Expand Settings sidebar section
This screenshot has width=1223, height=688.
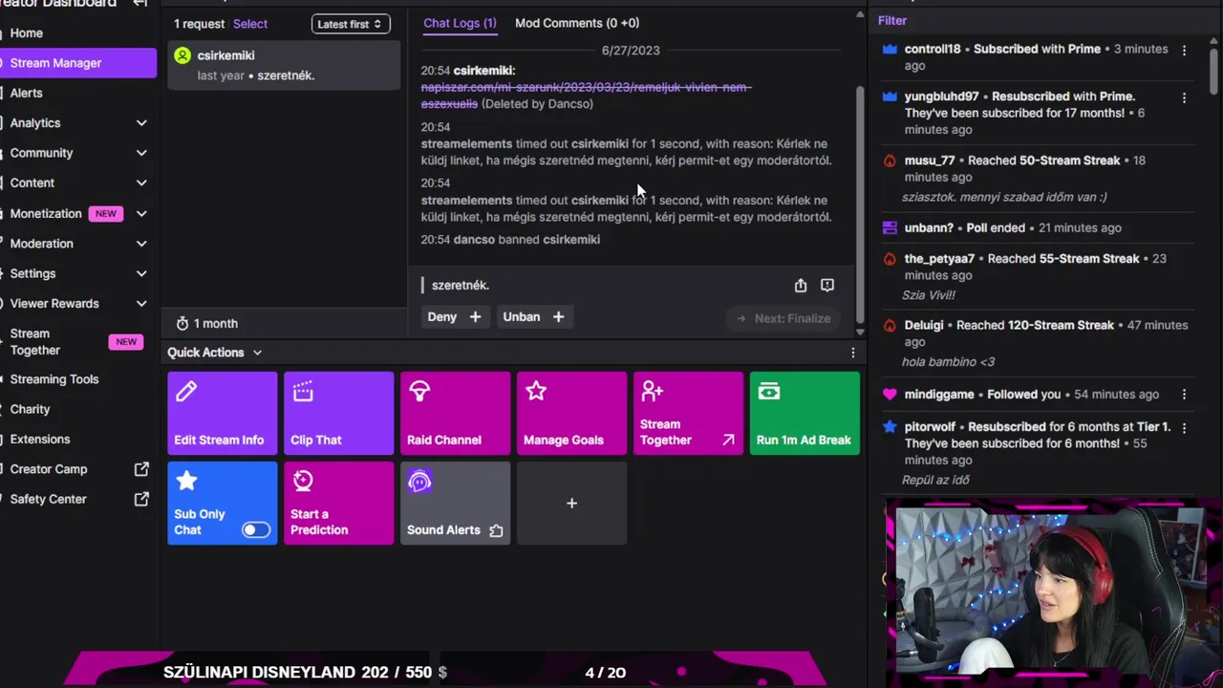tap(141, 273)
